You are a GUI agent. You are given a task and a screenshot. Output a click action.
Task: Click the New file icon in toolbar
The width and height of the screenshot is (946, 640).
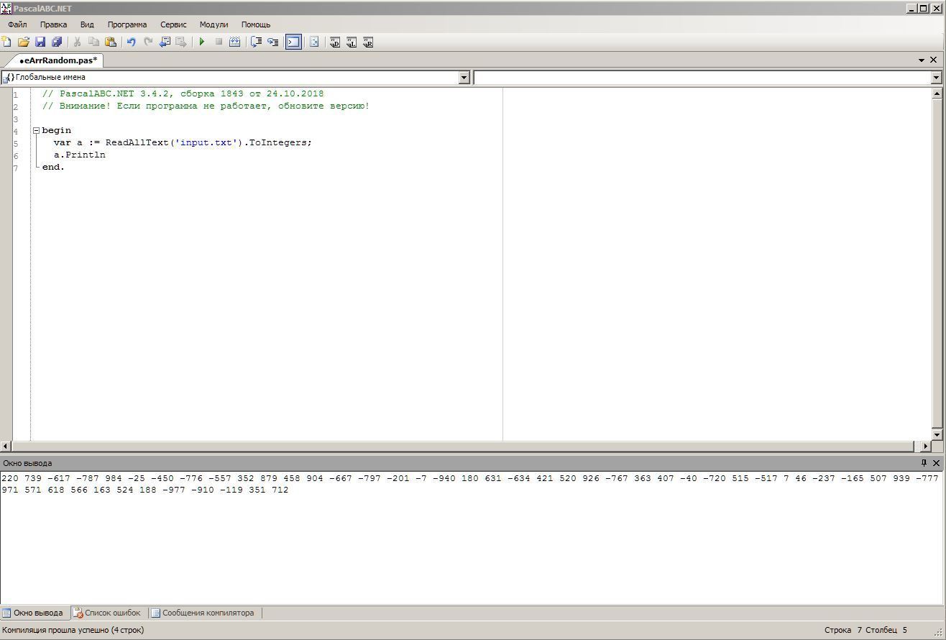(x=6, y=42)
